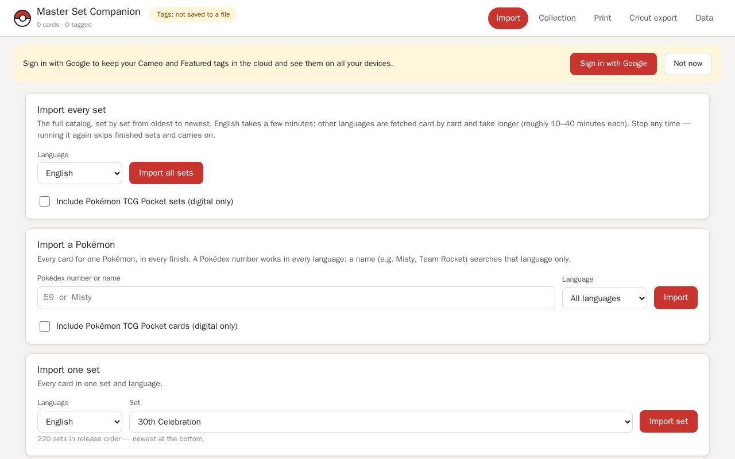The image size is (735, 459).
Task: Click the Import set button
Action: pyautogui.click(x=668, y=422)
